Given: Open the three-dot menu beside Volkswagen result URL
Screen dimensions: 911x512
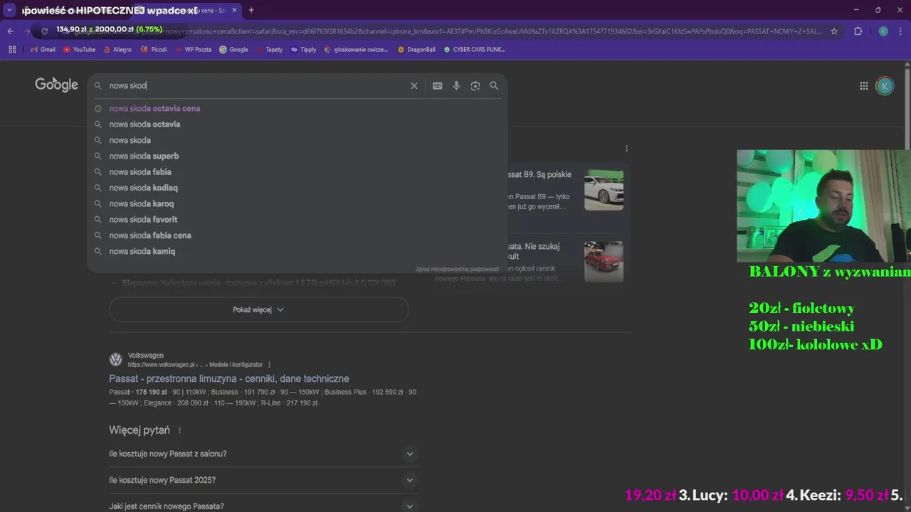Looking at the screenshot, I should point(269,365).
